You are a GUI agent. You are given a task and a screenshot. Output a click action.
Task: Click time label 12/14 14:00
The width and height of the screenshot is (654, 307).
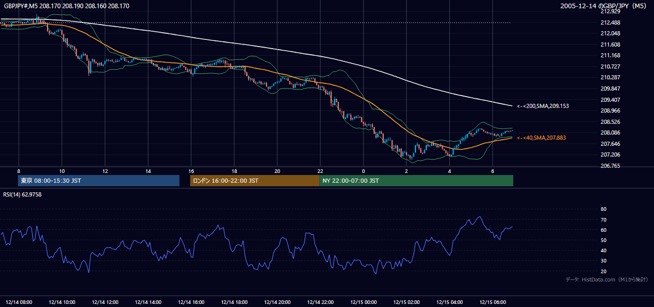148,302
